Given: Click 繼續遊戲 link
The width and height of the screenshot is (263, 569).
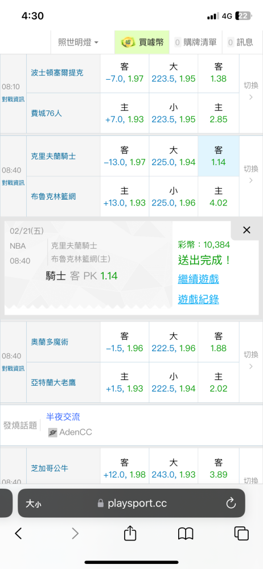Looking at the screenshot, I should coord(198,279).
